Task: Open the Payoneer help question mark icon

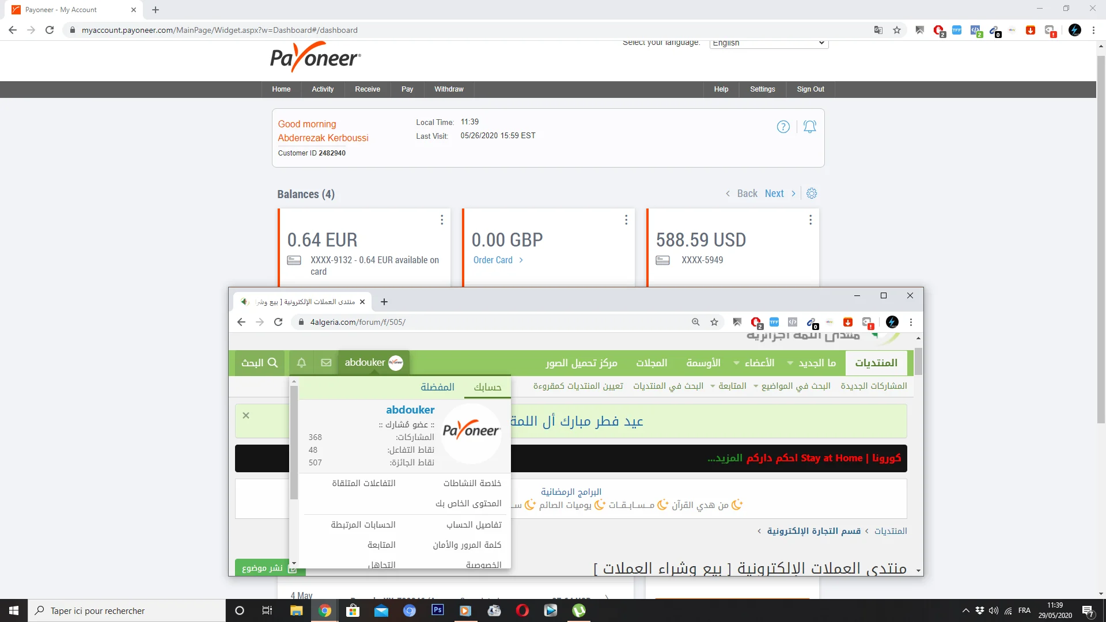Action: point(783,127)
